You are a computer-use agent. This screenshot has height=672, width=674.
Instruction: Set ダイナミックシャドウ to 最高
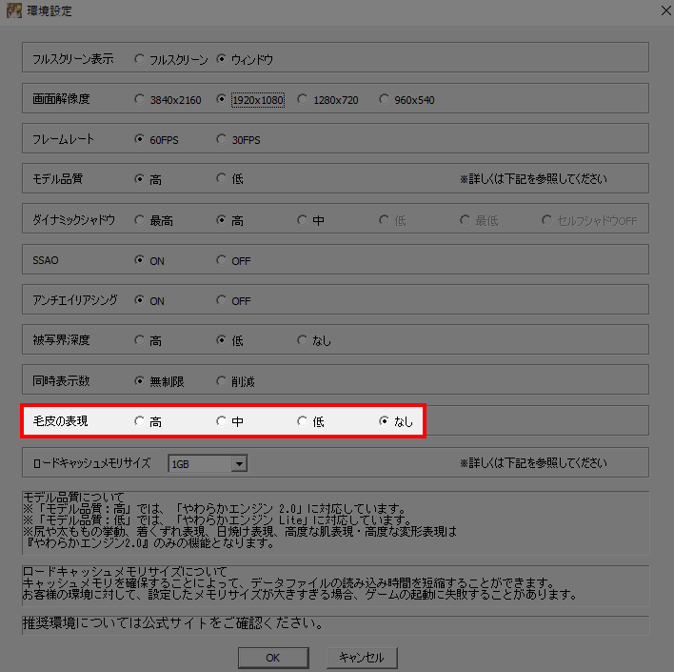pos(141,220)
